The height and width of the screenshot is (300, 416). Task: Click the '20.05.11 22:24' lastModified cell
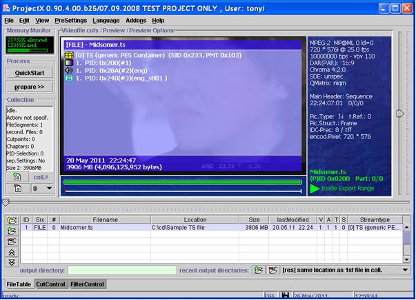tap(293, 228)
